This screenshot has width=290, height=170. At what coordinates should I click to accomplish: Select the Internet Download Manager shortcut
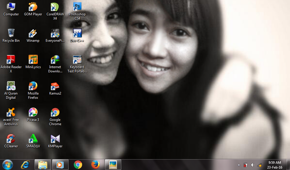55,64
